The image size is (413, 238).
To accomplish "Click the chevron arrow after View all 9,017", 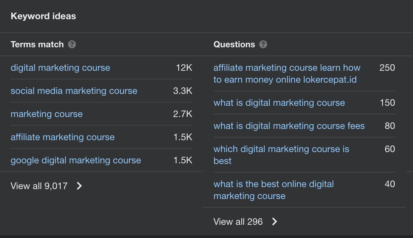I will 79,186.
